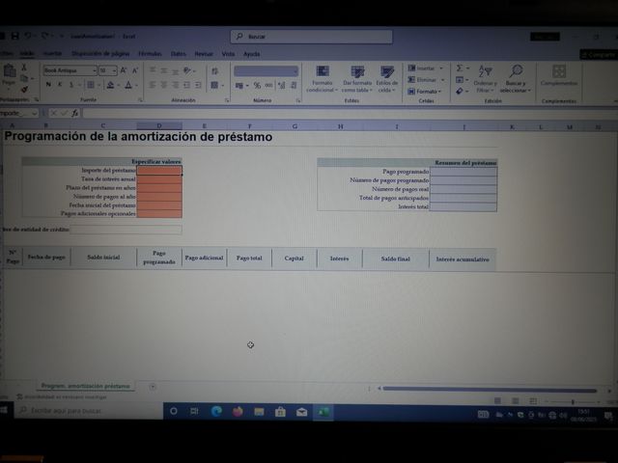The width and height of the screenshot is (618, 463).
Task: Click the Buscar y seleccionar magnifier icon
Action: coord(516,71)
